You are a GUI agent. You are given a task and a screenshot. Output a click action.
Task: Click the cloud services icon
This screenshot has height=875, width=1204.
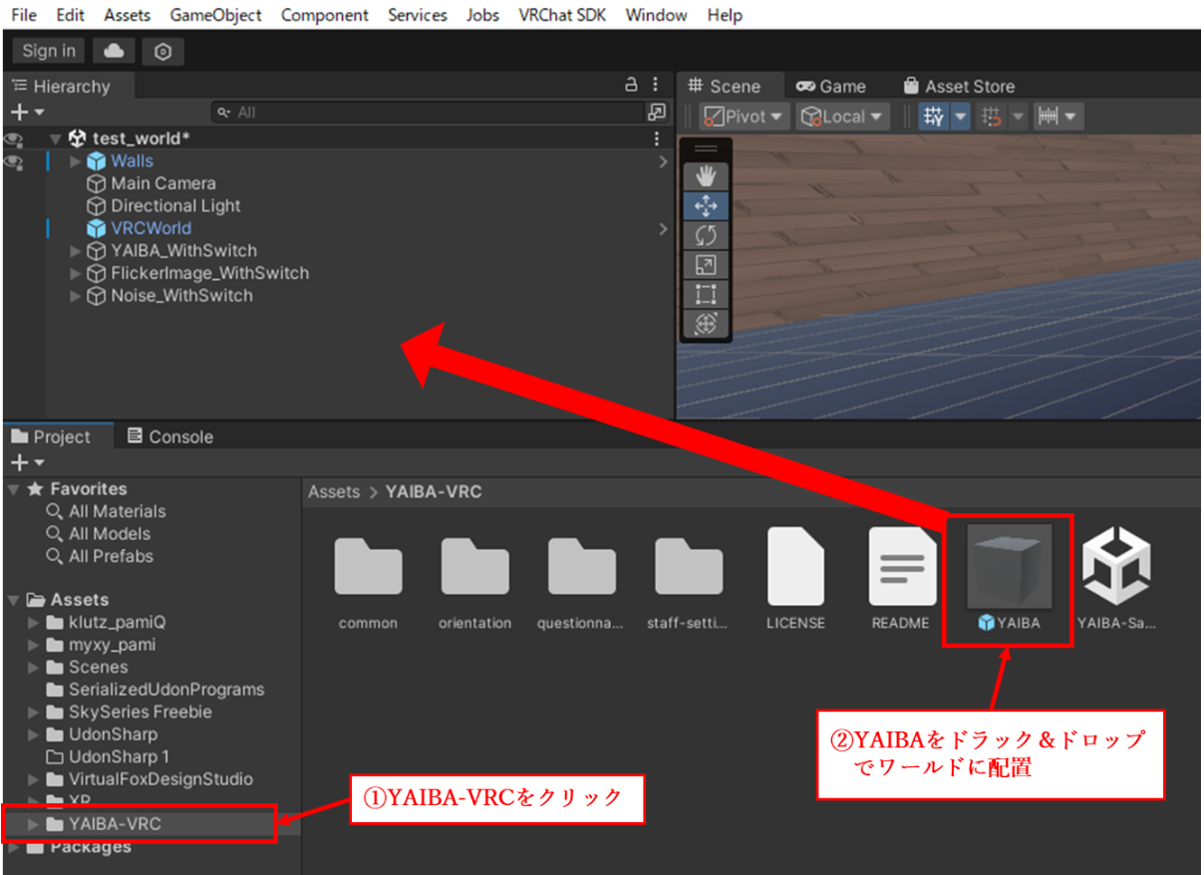[114, 51]
